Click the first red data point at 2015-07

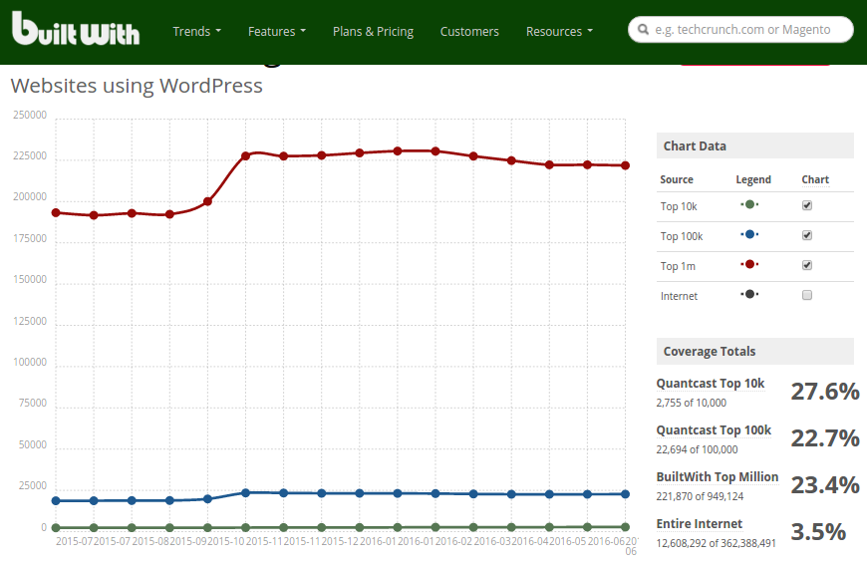pos(56,213)
